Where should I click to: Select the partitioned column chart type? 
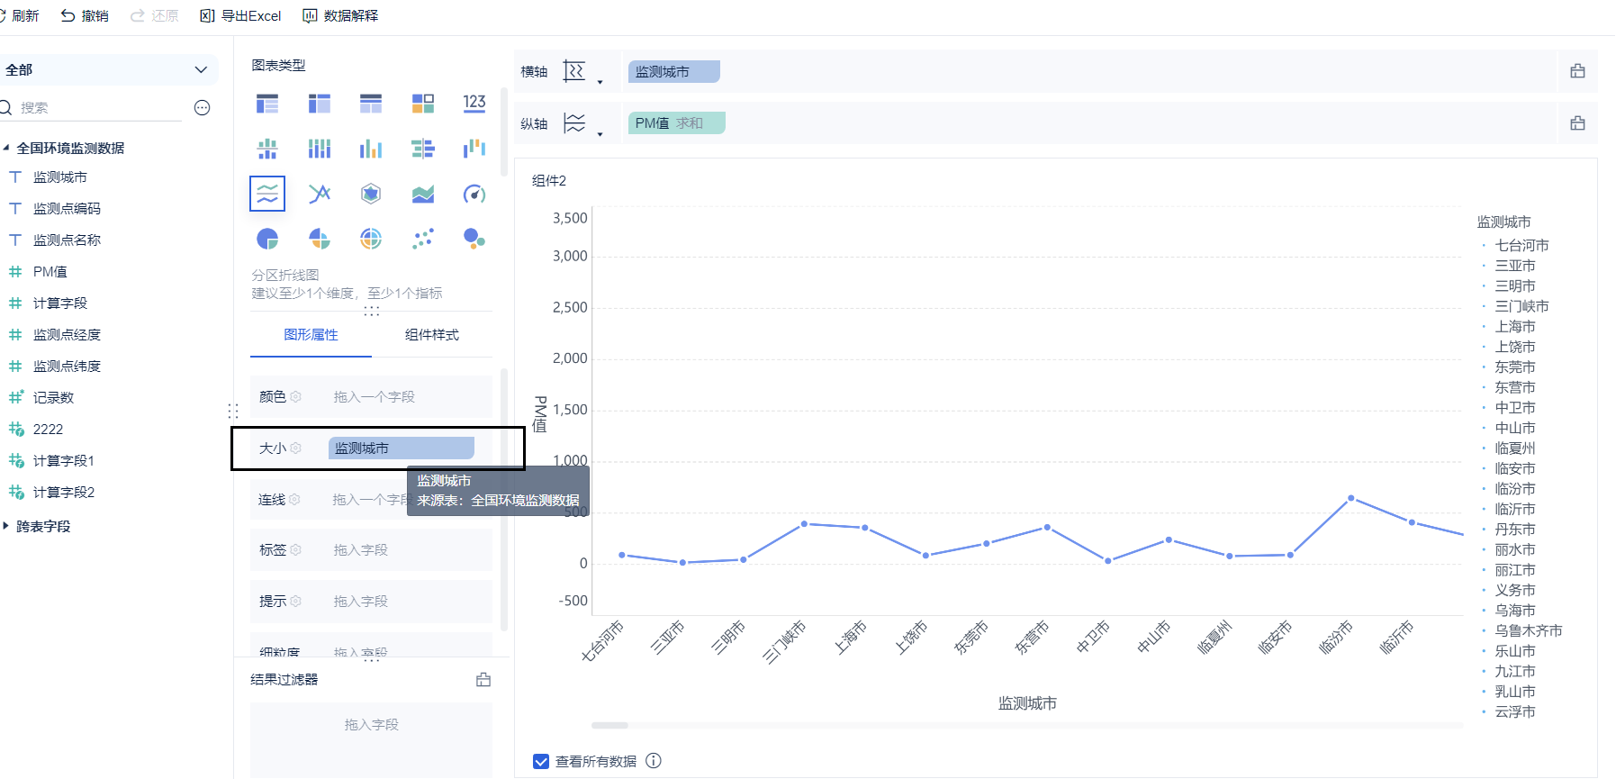click(267, 149)
